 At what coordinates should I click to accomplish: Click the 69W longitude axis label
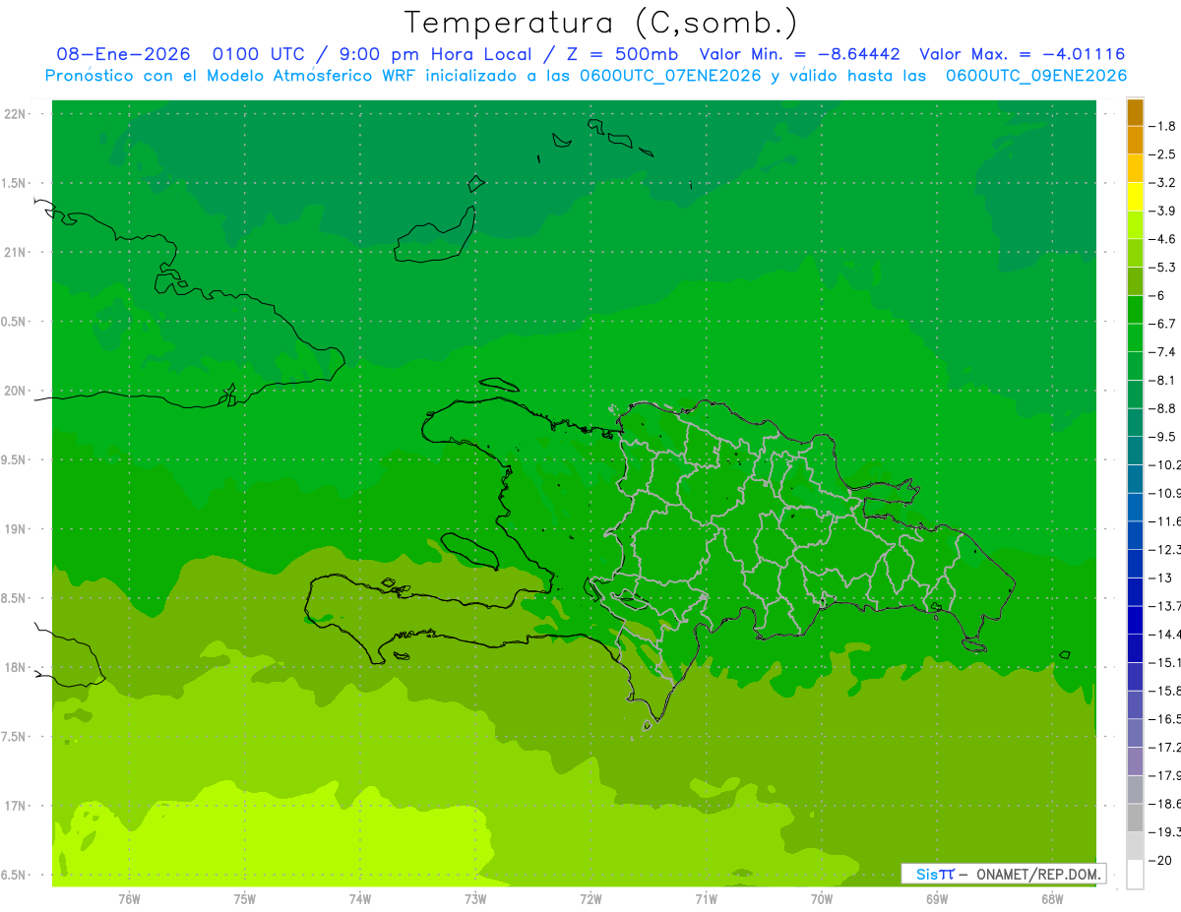coord(937,899)
